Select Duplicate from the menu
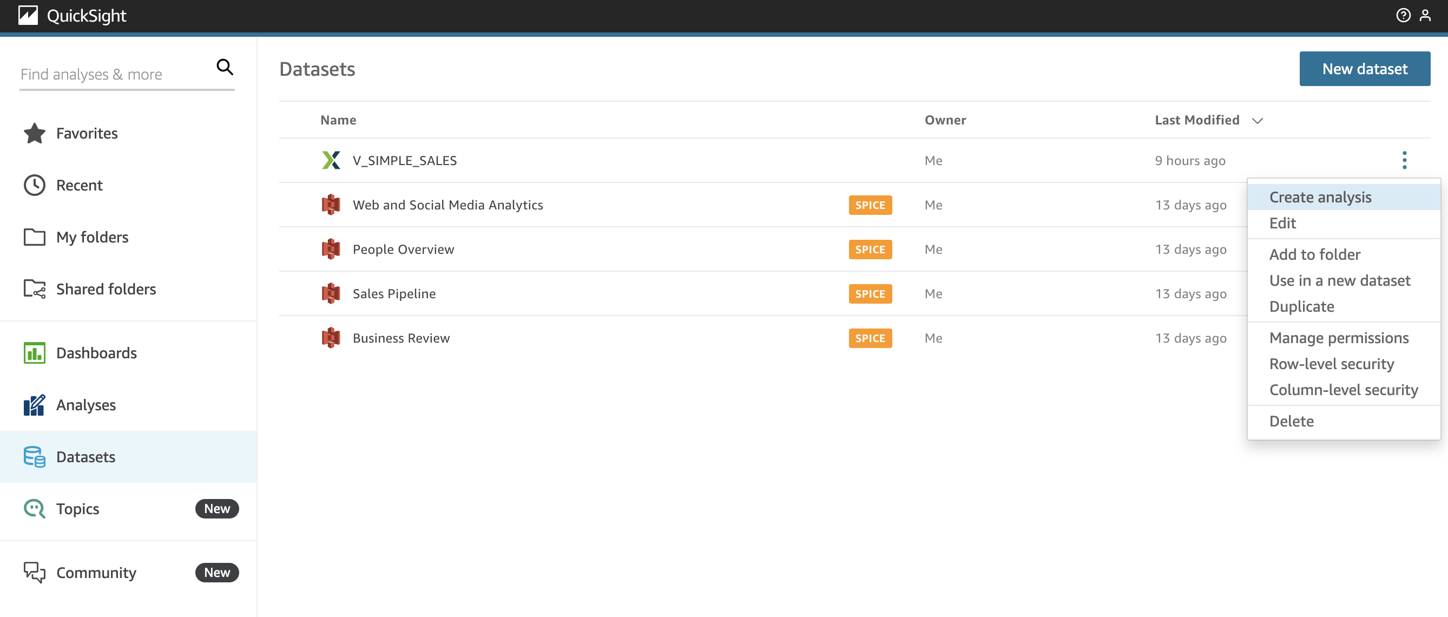Image resolution: width=1448 pixels, height=617 pixels. [1344, 306]
